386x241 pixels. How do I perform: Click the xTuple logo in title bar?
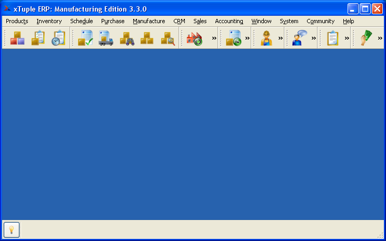[7, 9]
